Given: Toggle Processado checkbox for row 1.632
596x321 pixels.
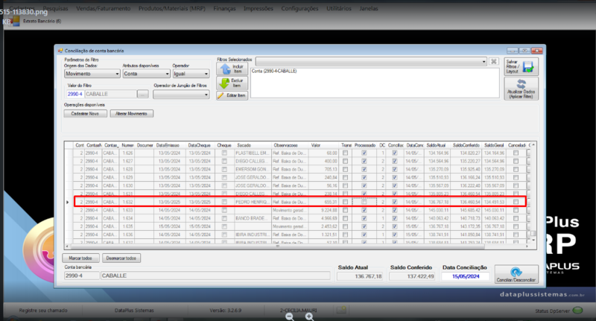Looking at the screenshot, I should (x=364, y=202).
